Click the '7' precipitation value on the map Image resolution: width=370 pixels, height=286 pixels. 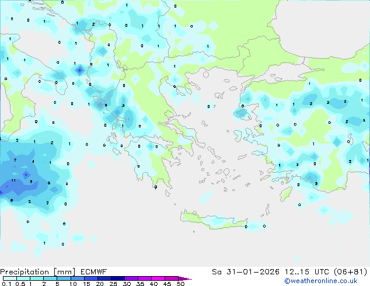15,161
